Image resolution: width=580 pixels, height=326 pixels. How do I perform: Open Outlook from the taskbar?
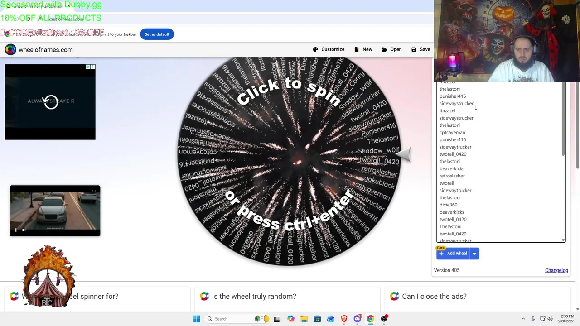pyautogui.click(x=331, y=319)
